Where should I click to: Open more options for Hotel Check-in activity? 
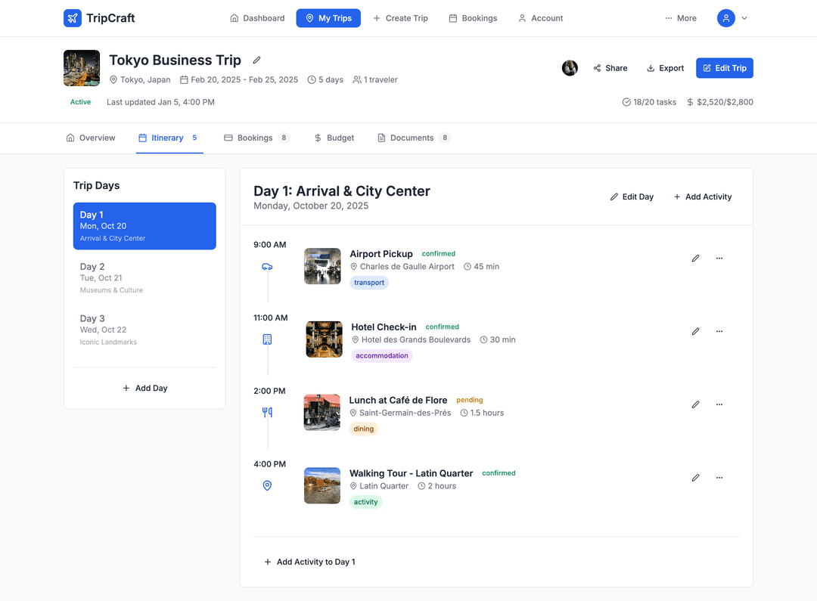[x=719, y=331]
